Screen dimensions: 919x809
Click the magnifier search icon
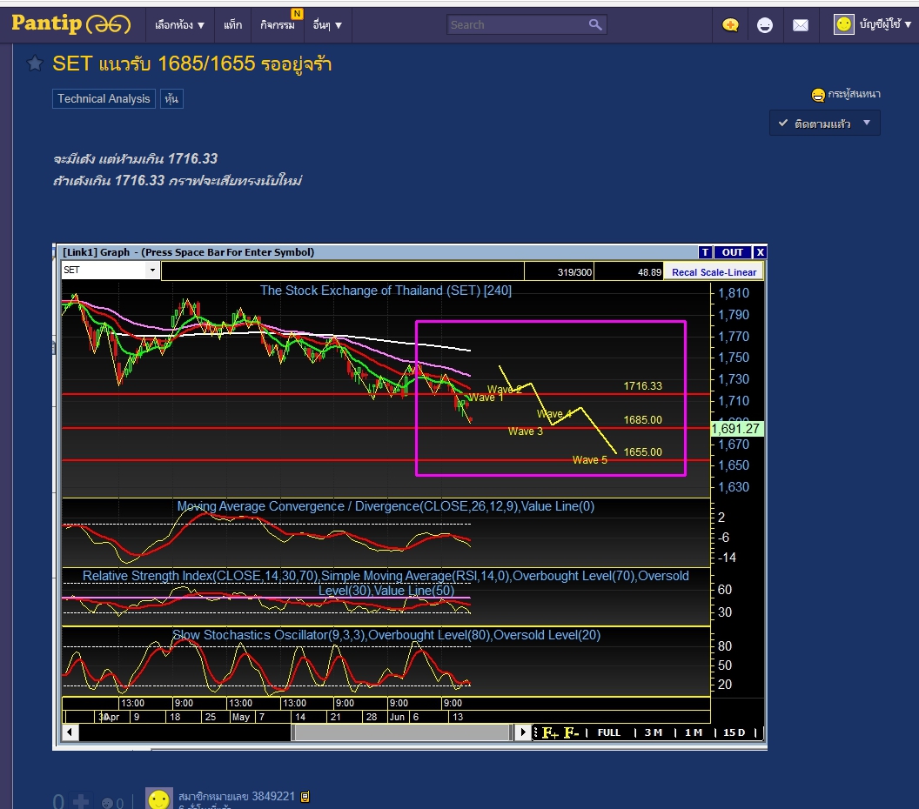coord(595,24)
